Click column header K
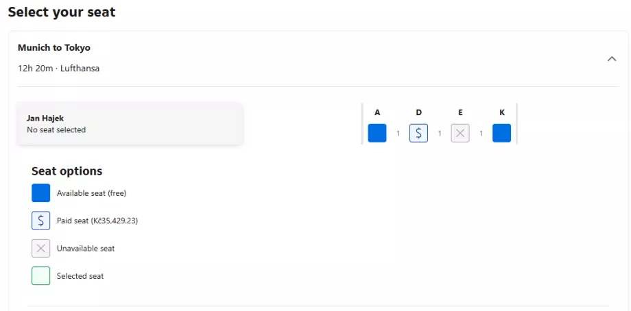631x311 pixels. tap(502, 112)
